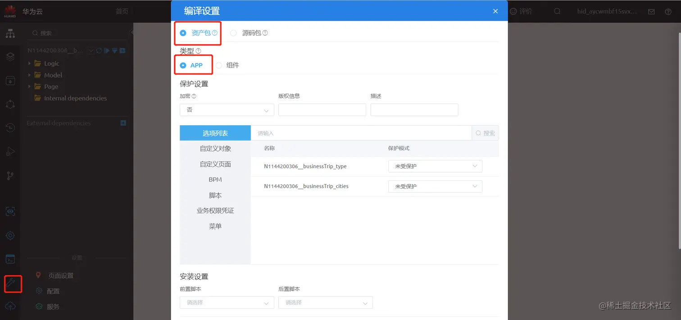Switch to the 脚本 tab in the dialog
Viewport: 681px width, 320px height.
point(215,195)
